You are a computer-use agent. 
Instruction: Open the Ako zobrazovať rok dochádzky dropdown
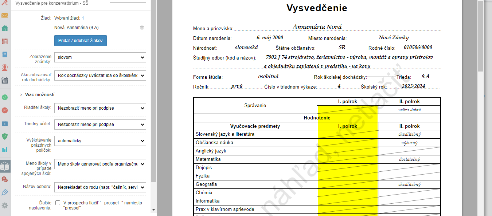coord(100,76)
